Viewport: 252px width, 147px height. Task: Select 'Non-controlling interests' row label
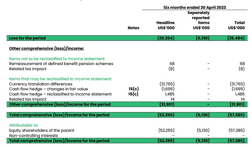point(33,135)
